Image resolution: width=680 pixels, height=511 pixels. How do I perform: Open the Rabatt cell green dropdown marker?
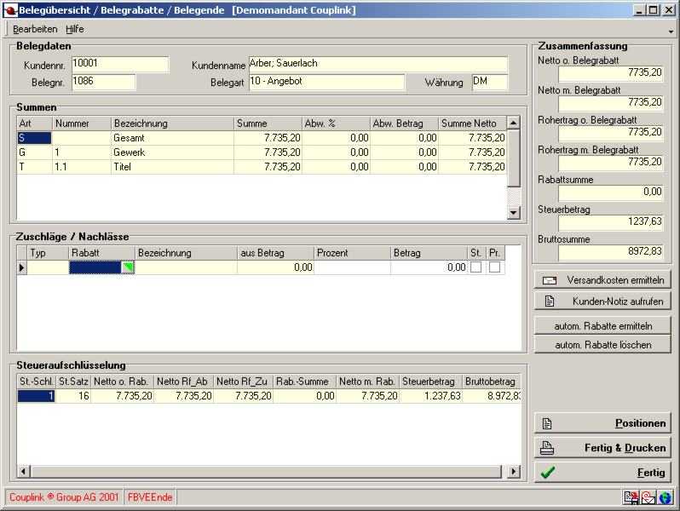(x=128, y=267)
